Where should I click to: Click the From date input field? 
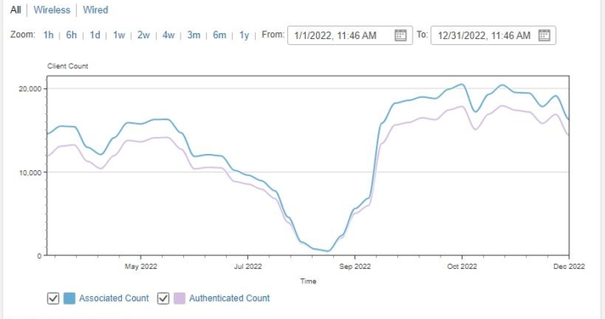click(350, 36)
